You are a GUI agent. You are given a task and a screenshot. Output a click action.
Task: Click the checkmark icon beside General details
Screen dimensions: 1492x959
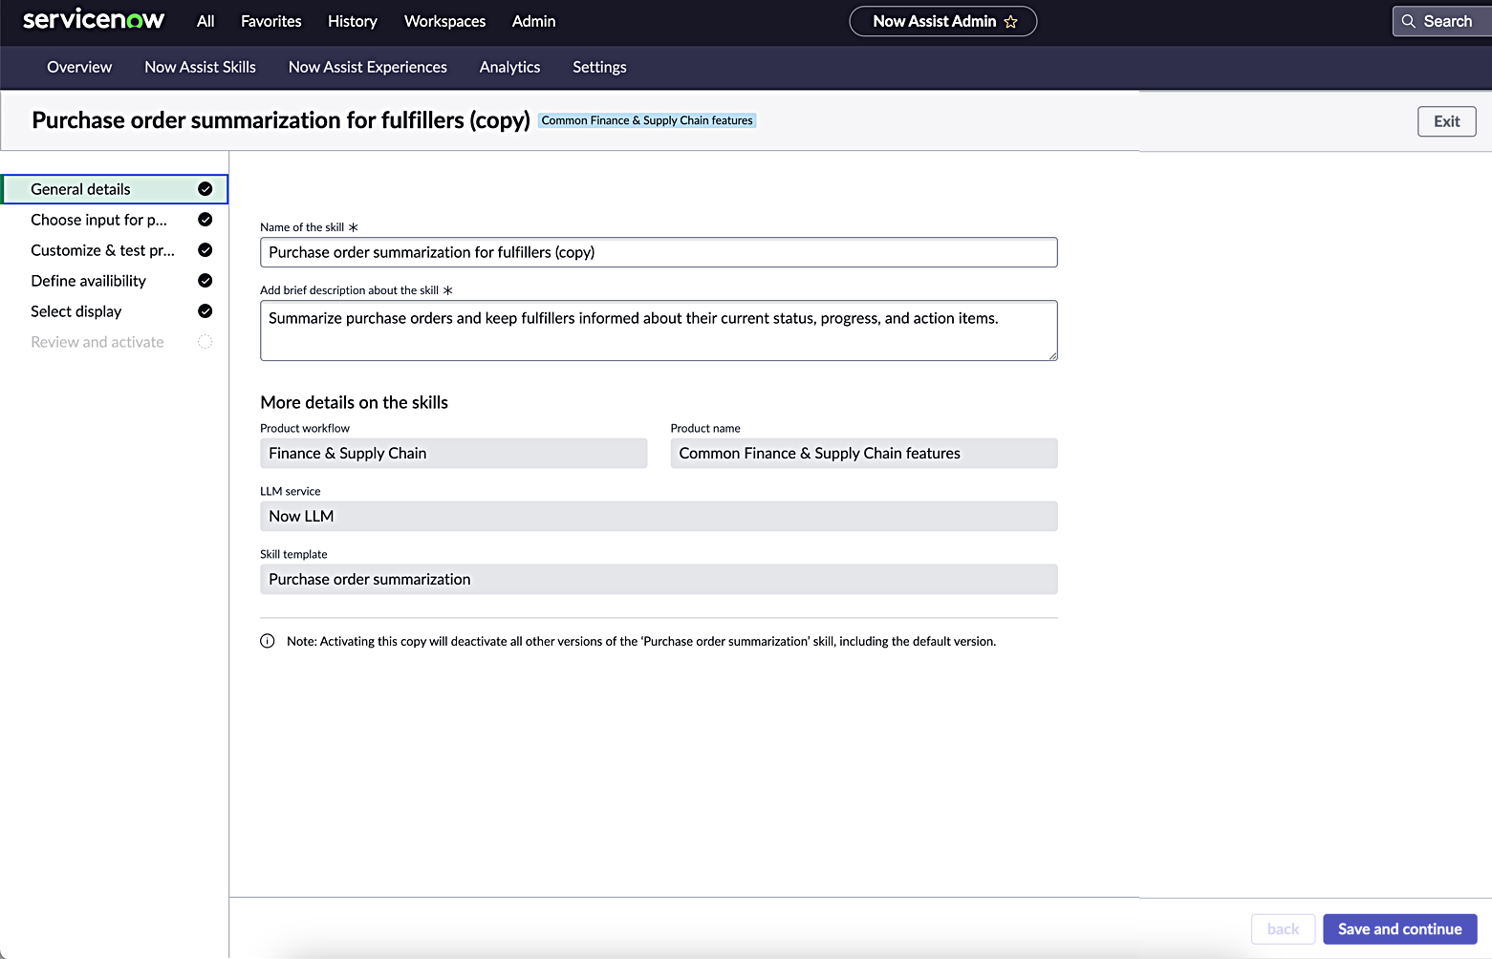point(205,189)
